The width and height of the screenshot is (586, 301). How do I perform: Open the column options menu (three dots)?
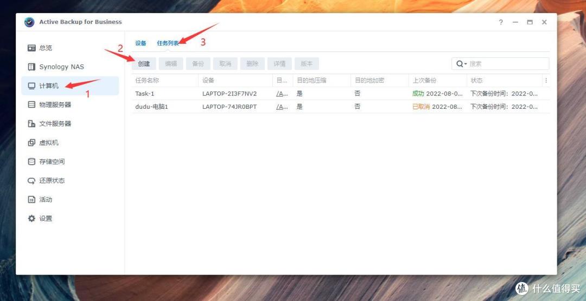546,80
